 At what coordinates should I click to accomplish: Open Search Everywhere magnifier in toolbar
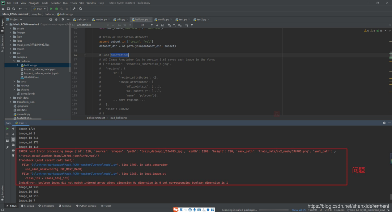tap(81, 9)
